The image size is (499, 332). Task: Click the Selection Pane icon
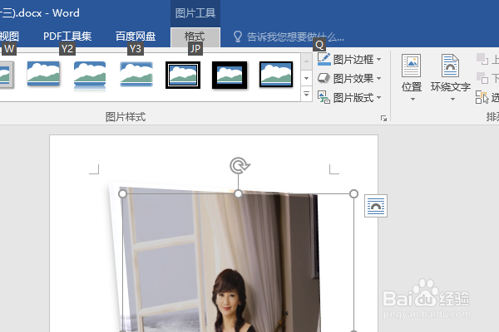tap(482, 97)
